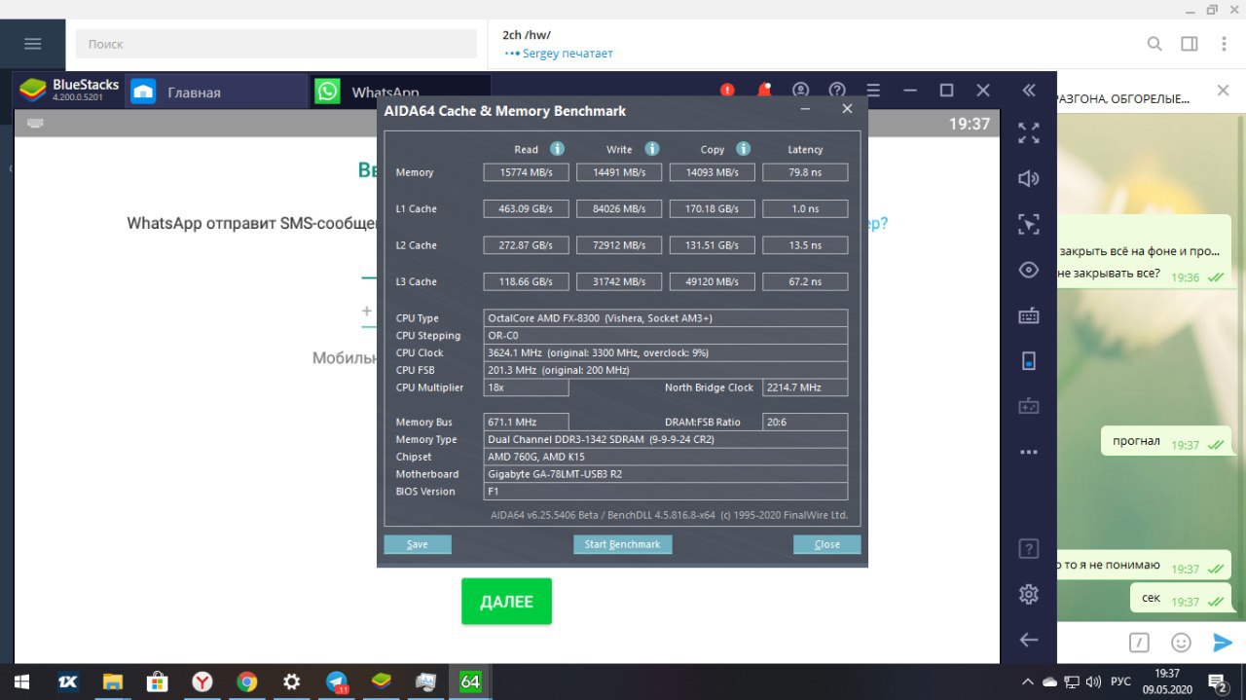Click BlueStacks back arrow icon

pos(1029,640)
